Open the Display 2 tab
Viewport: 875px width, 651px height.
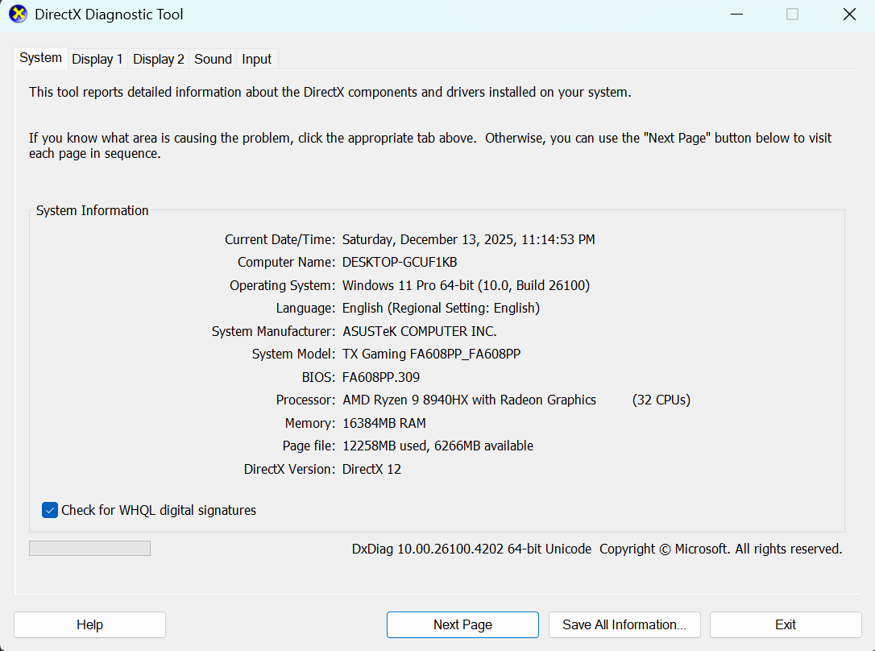pyautogui.click(x=159, y=59)
